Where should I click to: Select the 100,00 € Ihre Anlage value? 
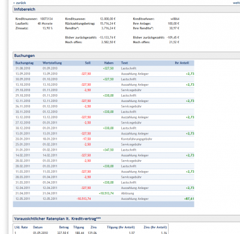coord(173,23)
